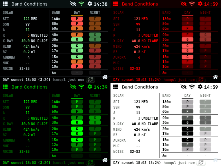Select the DAY tab in the red-theme panel
This screenshot has width=221, height=166.
pyautogui.click(x=188, y=13)
